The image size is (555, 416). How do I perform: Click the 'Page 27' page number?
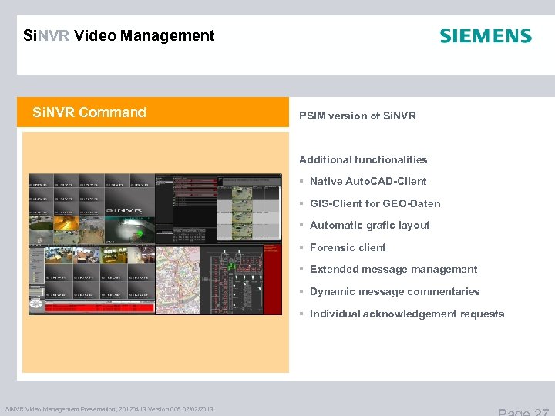(x=523, y=412)
